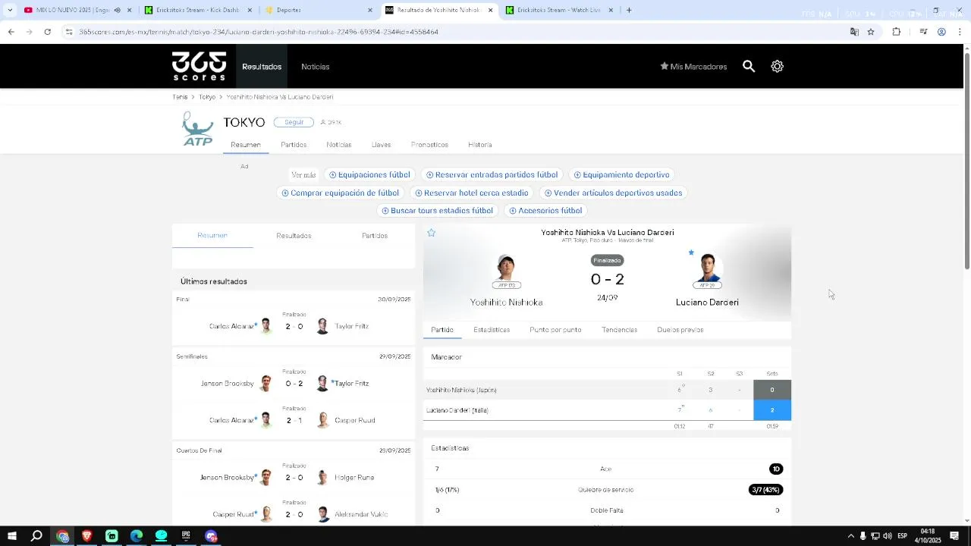
Task: Select Resultados in the top navigation
Action: [262, 67]
